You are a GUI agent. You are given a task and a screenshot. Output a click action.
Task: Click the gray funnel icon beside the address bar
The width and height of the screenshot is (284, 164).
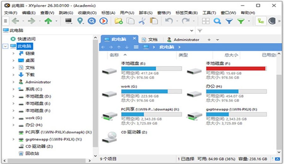(200, 31)
